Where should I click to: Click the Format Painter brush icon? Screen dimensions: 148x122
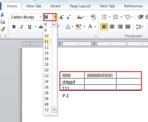pyautogui.click(x=3, y=29)
